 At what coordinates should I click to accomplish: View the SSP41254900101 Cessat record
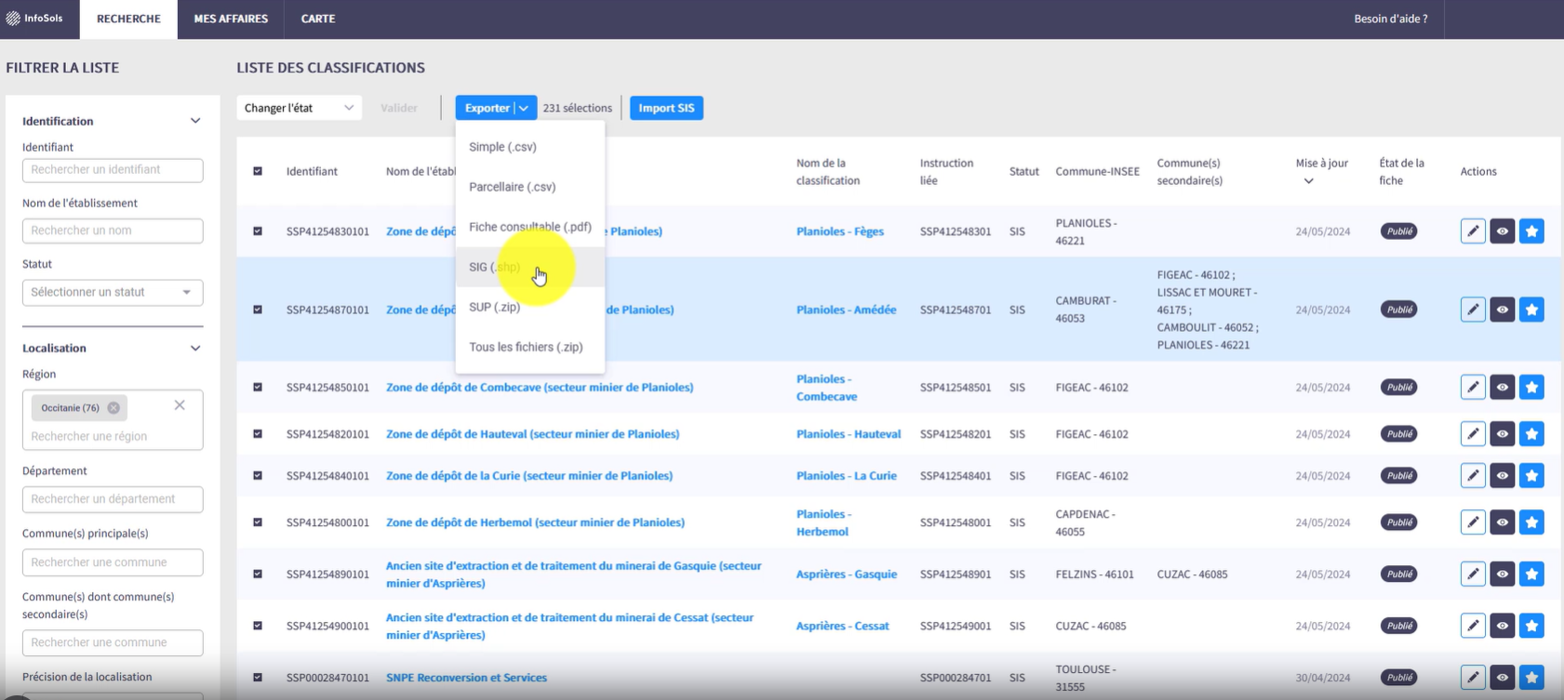coord(1503,626)
